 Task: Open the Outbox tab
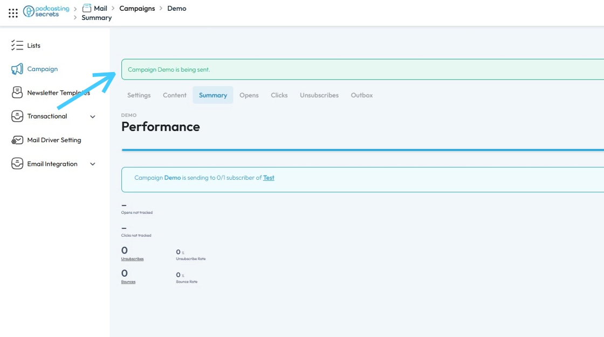(x=362, y=95)
